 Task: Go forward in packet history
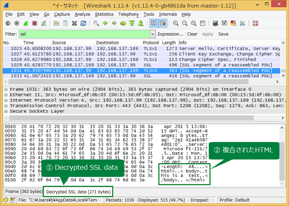click(114, 23)
